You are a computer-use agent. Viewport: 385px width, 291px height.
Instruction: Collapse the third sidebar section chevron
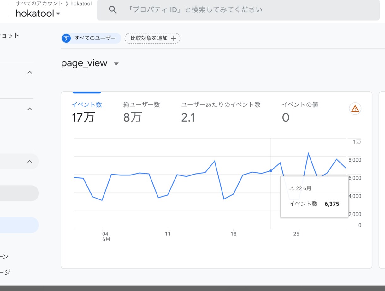pyautogui.click(x=30, y=162)
